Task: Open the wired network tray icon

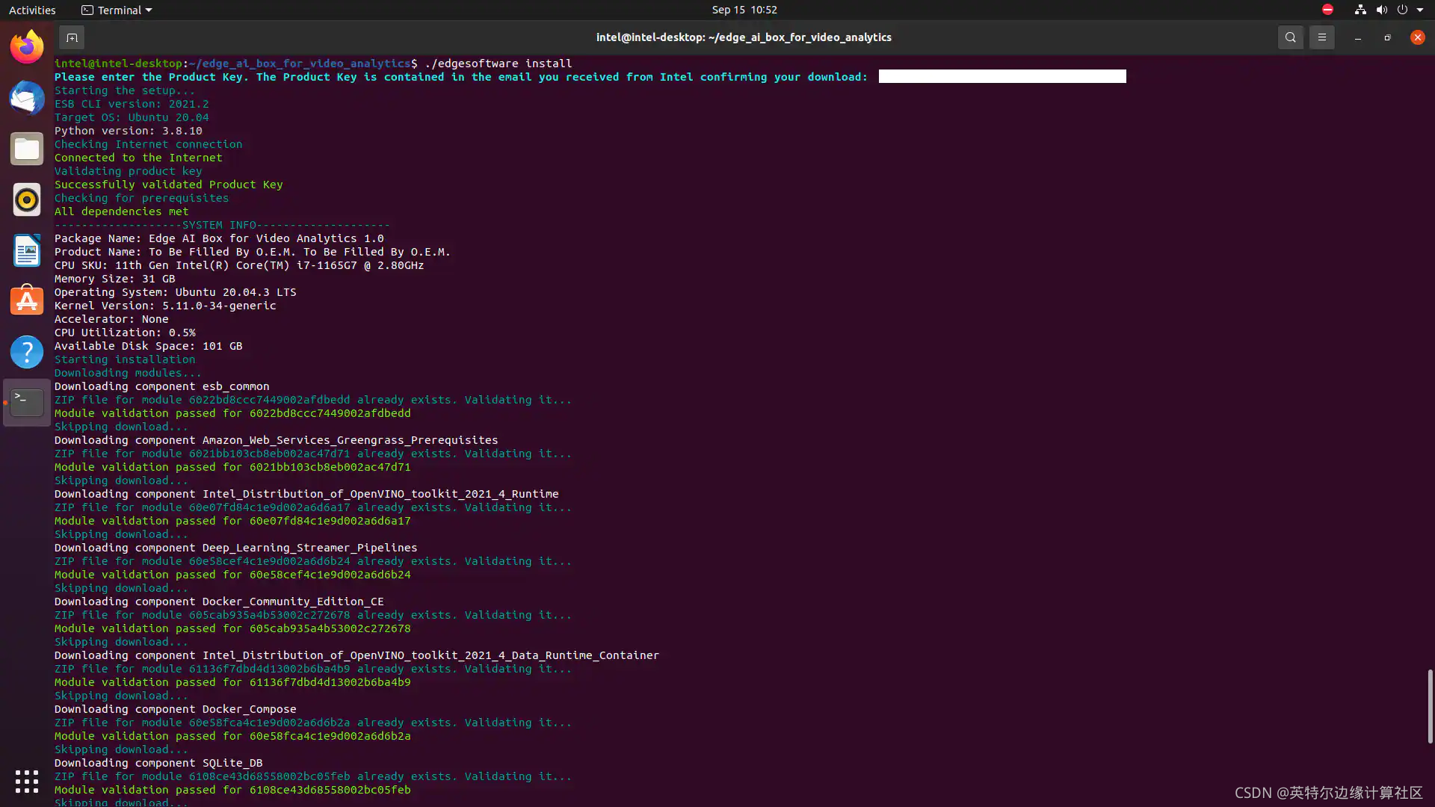Action: 1360,10
